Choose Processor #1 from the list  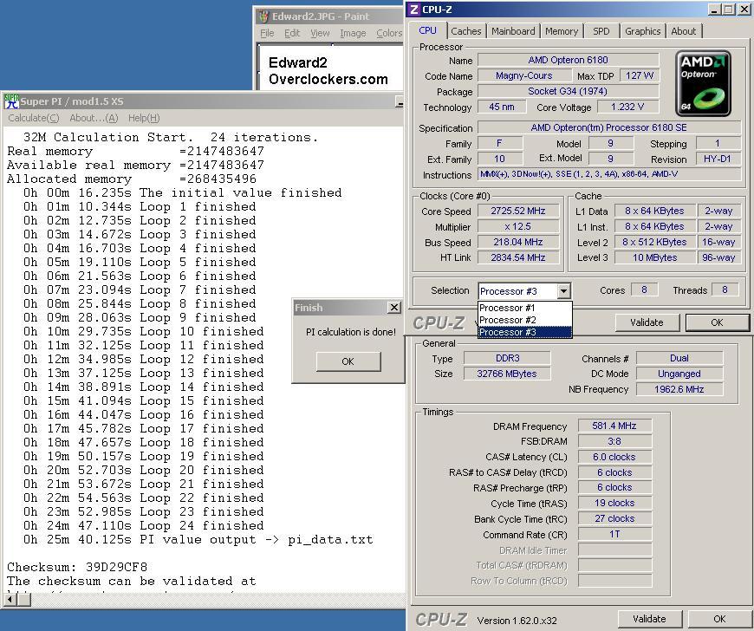[524, 308]
